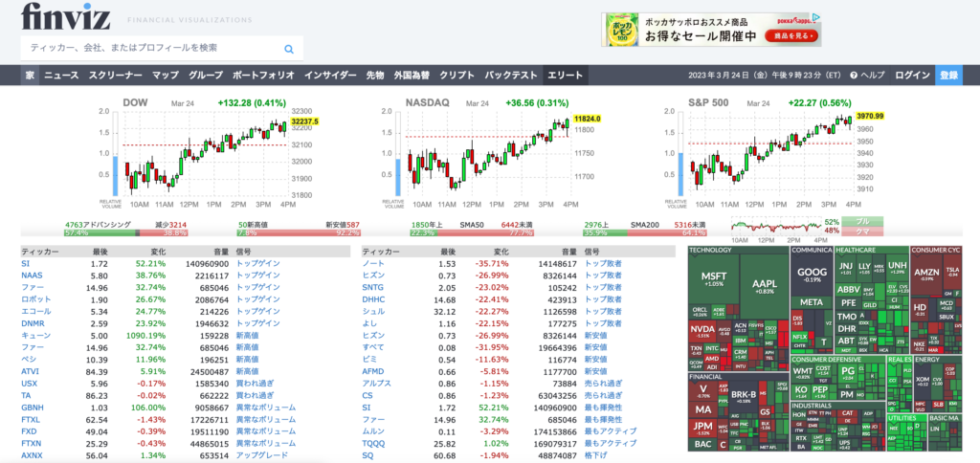
Task: Open the ニュース menu item
Action: point(61,75)
